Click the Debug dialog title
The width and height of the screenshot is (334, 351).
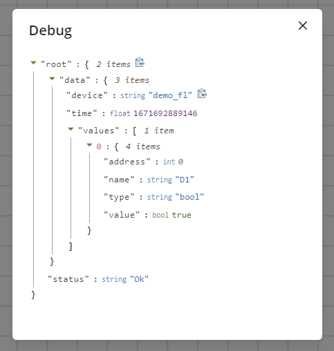click(x=50, y=31)
